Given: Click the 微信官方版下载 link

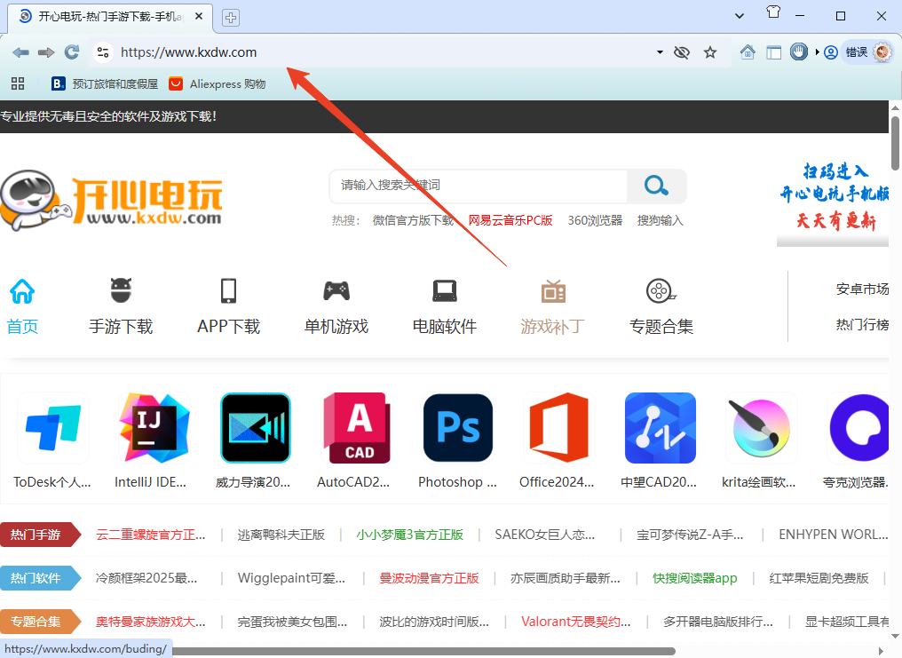Looking at the screenshot, I should point(413,220).
